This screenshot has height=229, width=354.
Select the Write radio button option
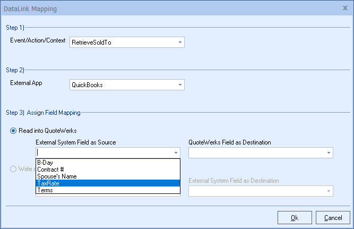coord(14,169)
